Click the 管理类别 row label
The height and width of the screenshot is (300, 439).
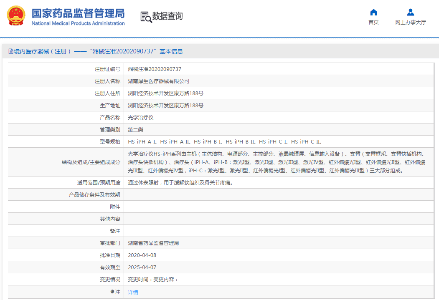click(110, 130)
